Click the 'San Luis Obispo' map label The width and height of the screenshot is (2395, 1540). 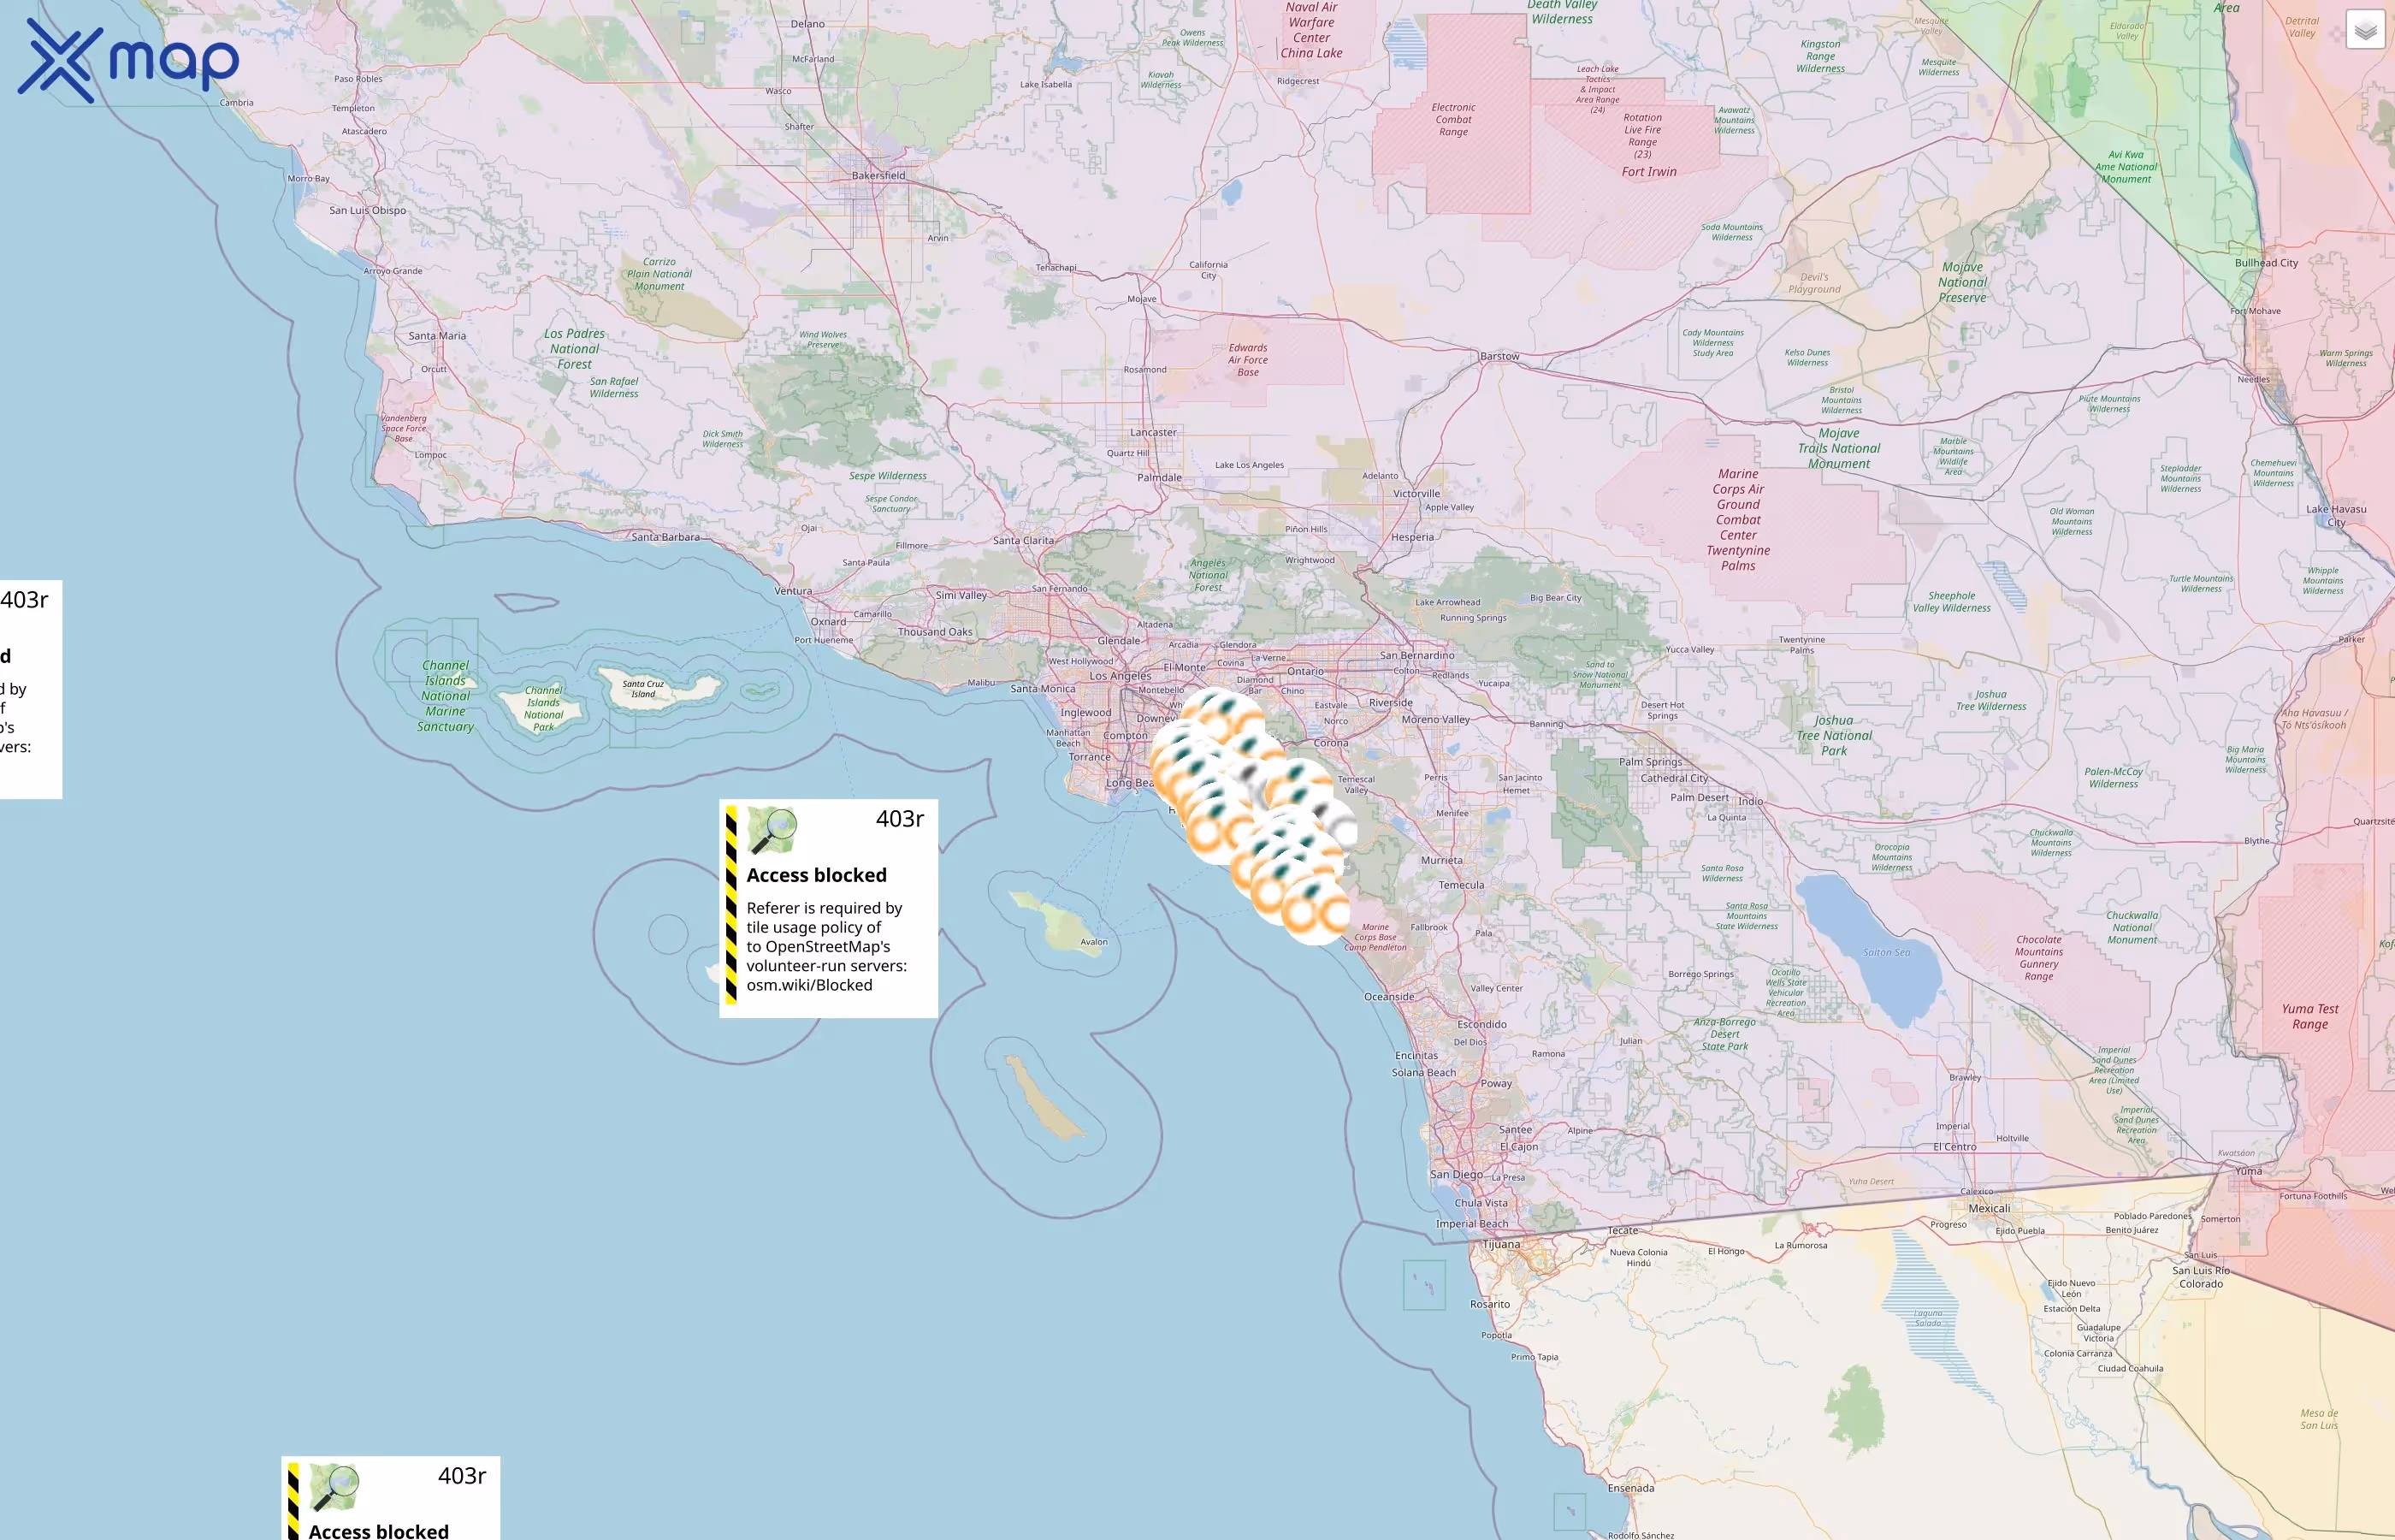368,210
